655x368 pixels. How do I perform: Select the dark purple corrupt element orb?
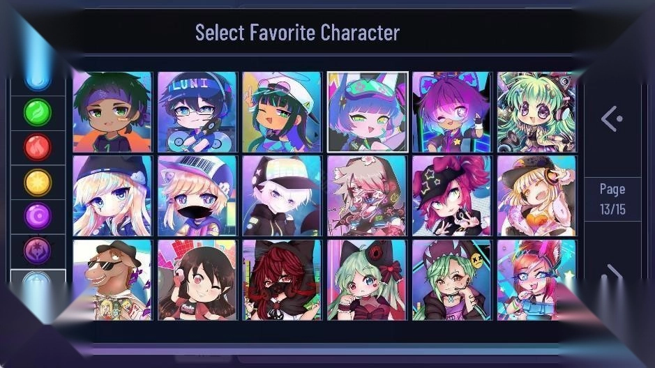(x=38, y=250)
